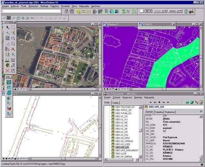Select DBO.ULICE in entity tree
The image size is (205, 167).
pyautogui.click(x=121, y=154)
